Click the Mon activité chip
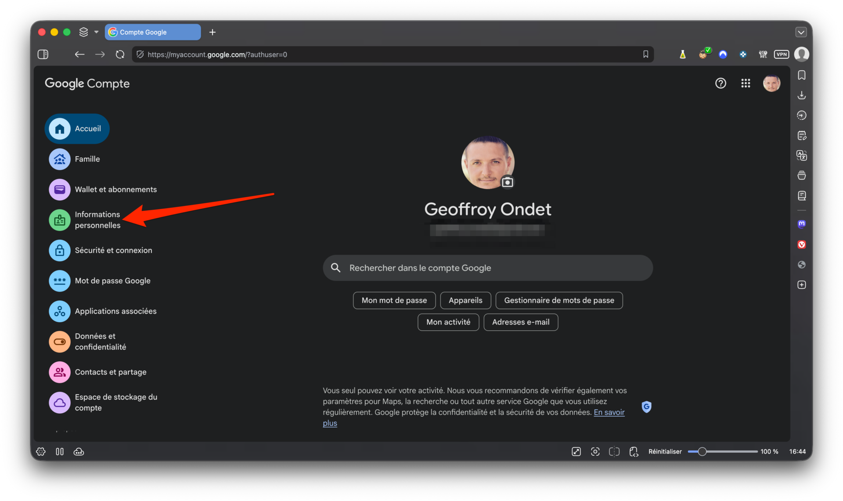The width and height of the screenshot is (843, 501). click(448, 322)
